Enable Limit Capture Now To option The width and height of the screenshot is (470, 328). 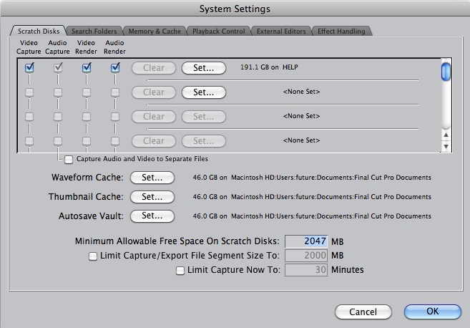[180, 271]
